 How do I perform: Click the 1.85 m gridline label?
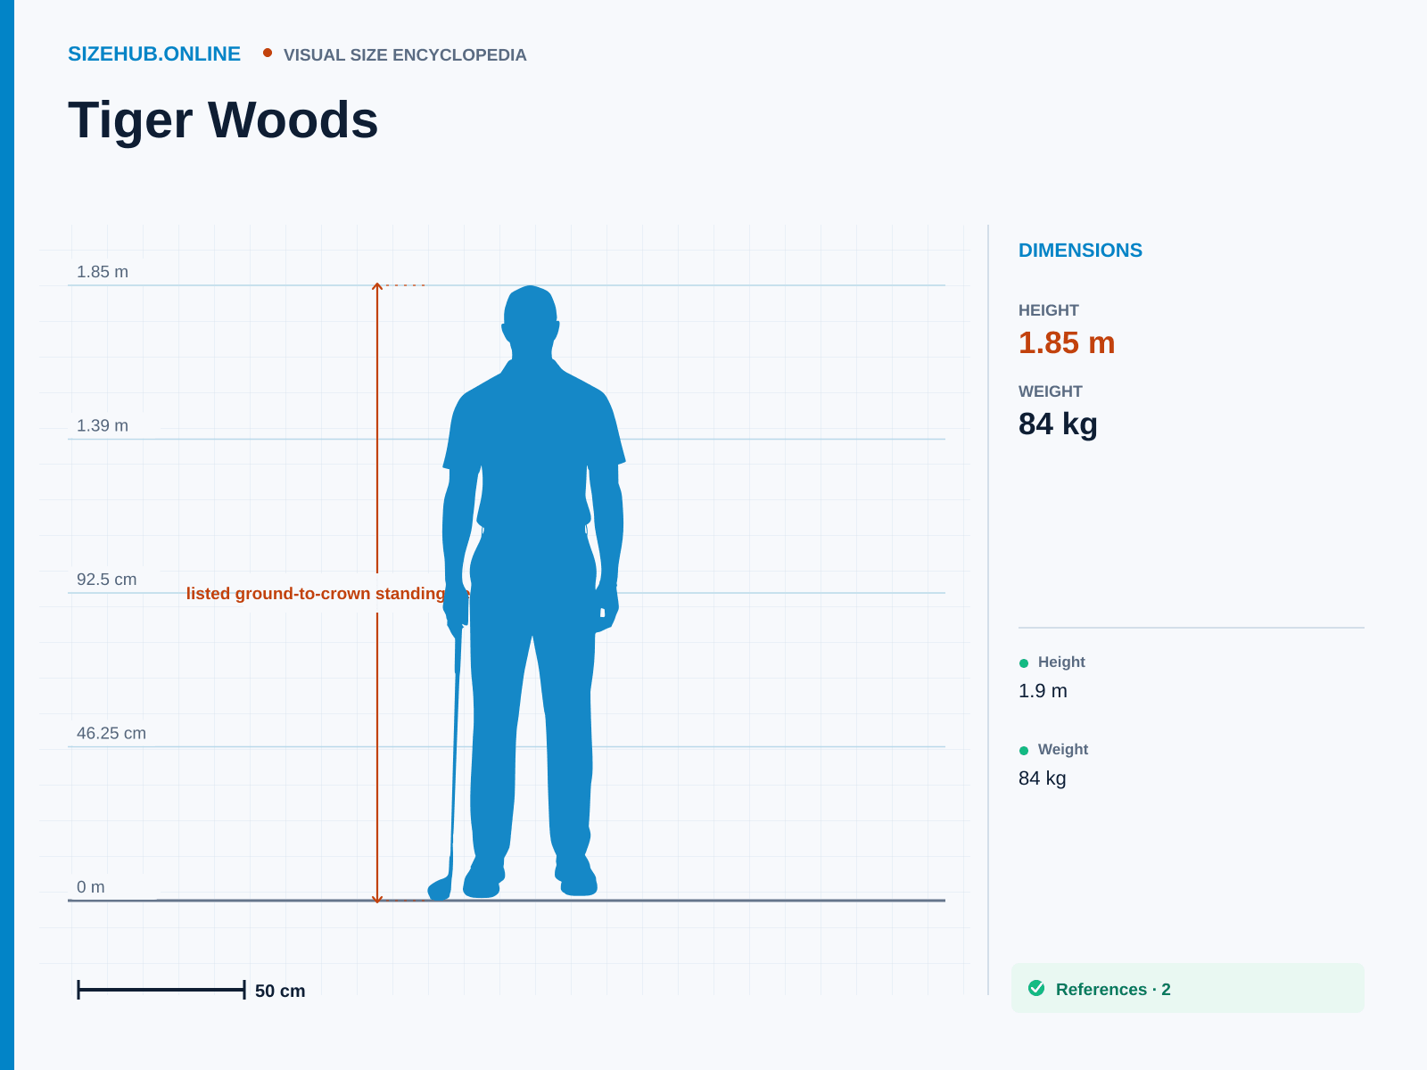[x=103, y=272]
